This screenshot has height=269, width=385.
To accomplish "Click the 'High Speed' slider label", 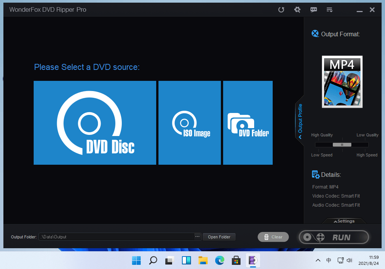I will click(367, 155).
